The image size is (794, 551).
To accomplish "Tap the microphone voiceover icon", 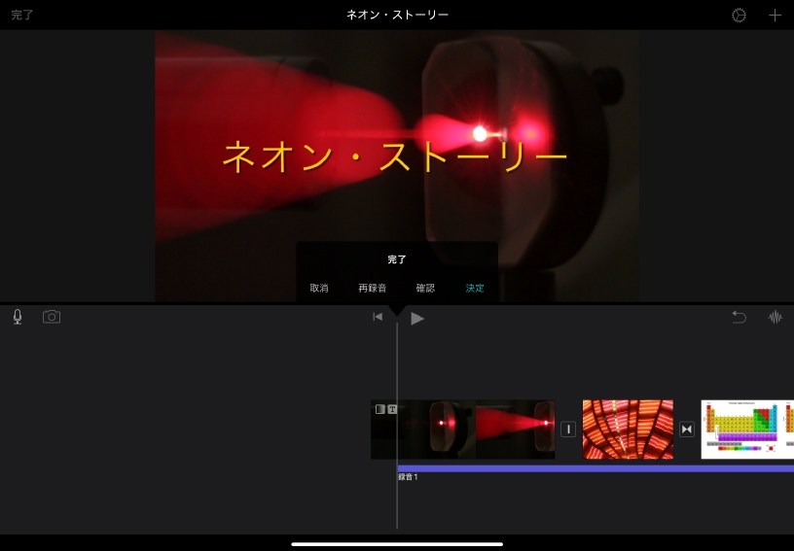I will click(18, 317).
